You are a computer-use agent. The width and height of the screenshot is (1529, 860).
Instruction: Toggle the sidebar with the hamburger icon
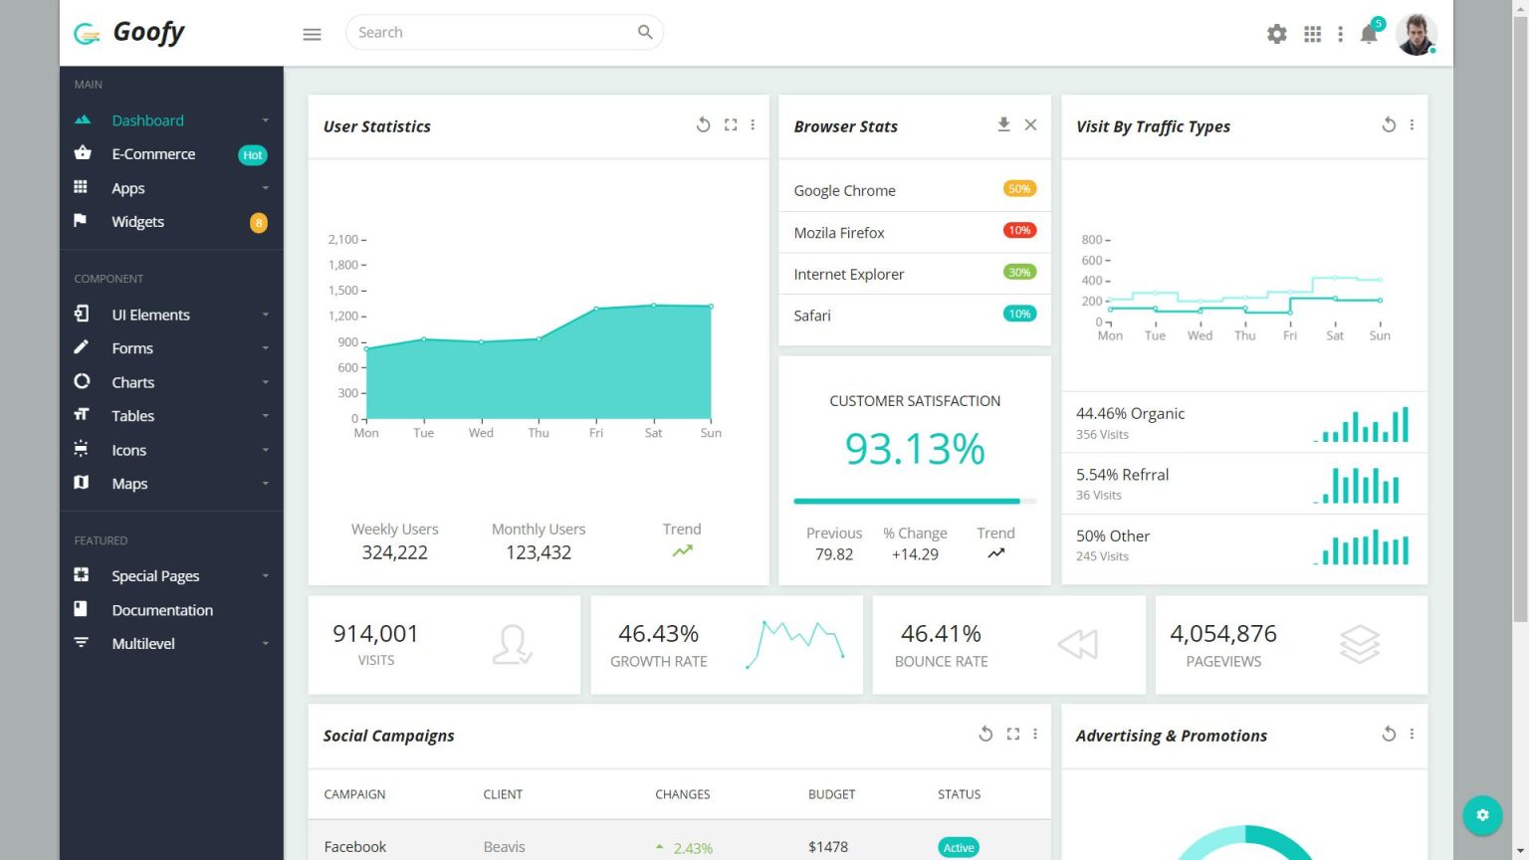click(312, 33)
